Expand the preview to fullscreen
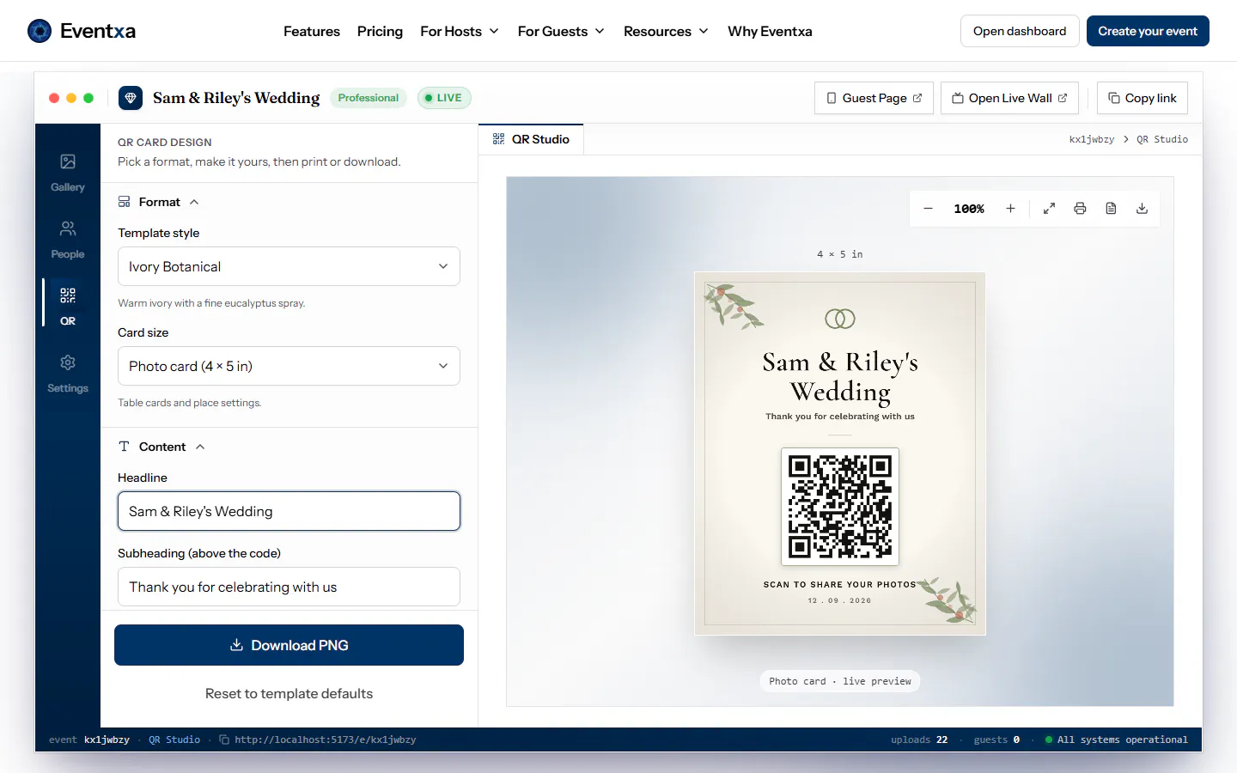The height and width of the screenshot is (773, 1237). (x=1049, y=209)
